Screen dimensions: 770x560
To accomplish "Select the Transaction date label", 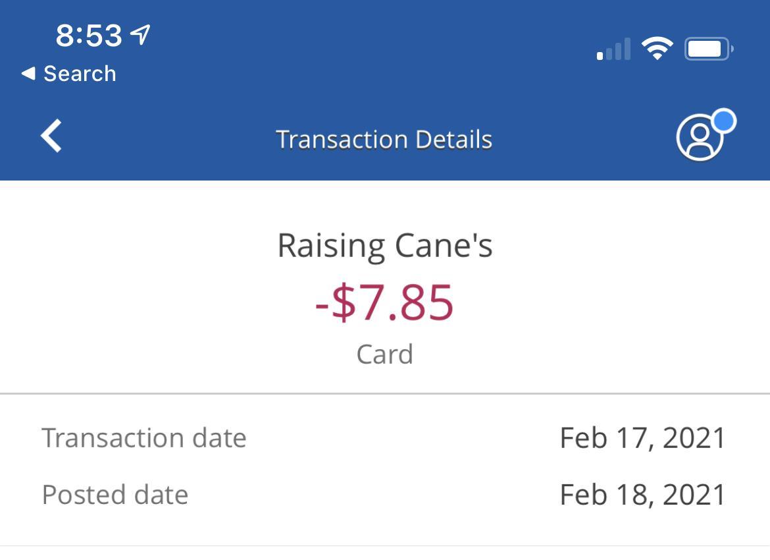I will 144,438.
